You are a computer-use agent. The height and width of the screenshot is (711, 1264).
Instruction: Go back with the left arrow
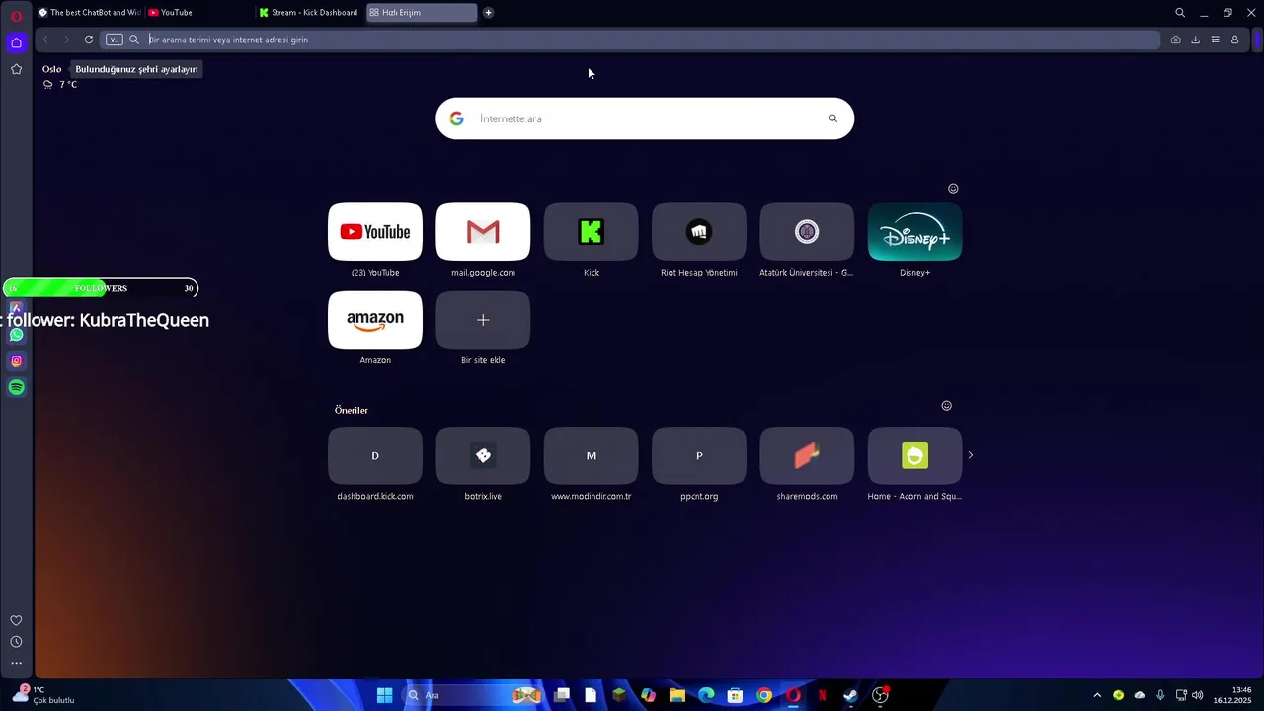[45, 39]
